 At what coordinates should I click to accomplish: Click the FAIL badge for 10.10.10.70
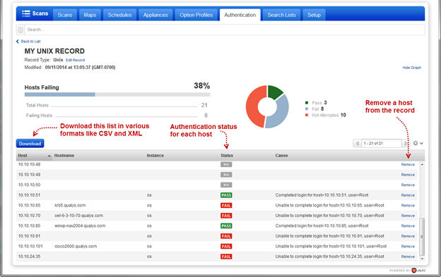click(x=226, y=216)
